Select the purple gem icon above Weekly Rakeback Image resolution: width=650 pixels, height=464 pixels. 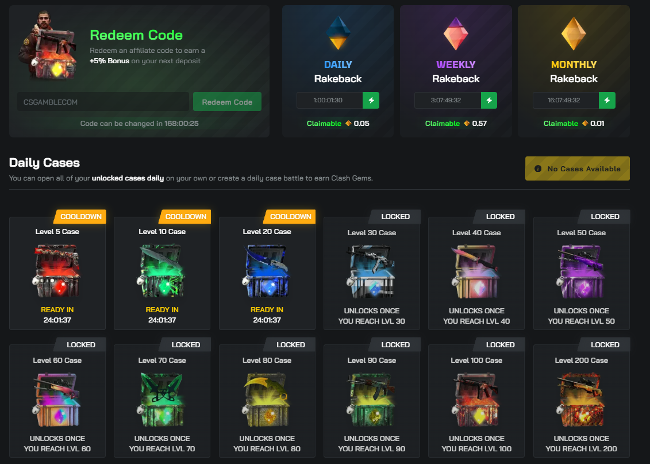coord(455,33)
